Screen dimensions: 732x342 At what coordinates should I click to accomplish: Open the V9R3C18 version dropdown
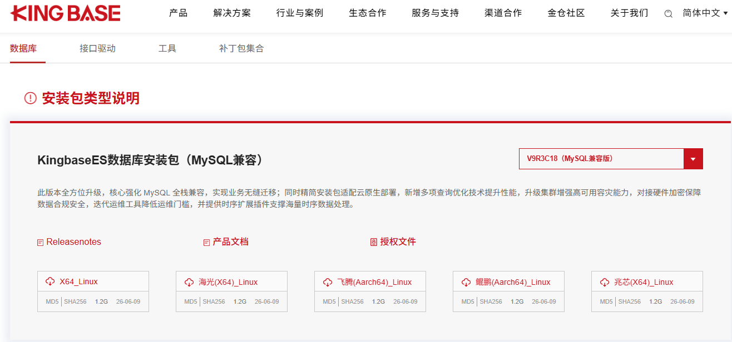click(x=611, y=159)
